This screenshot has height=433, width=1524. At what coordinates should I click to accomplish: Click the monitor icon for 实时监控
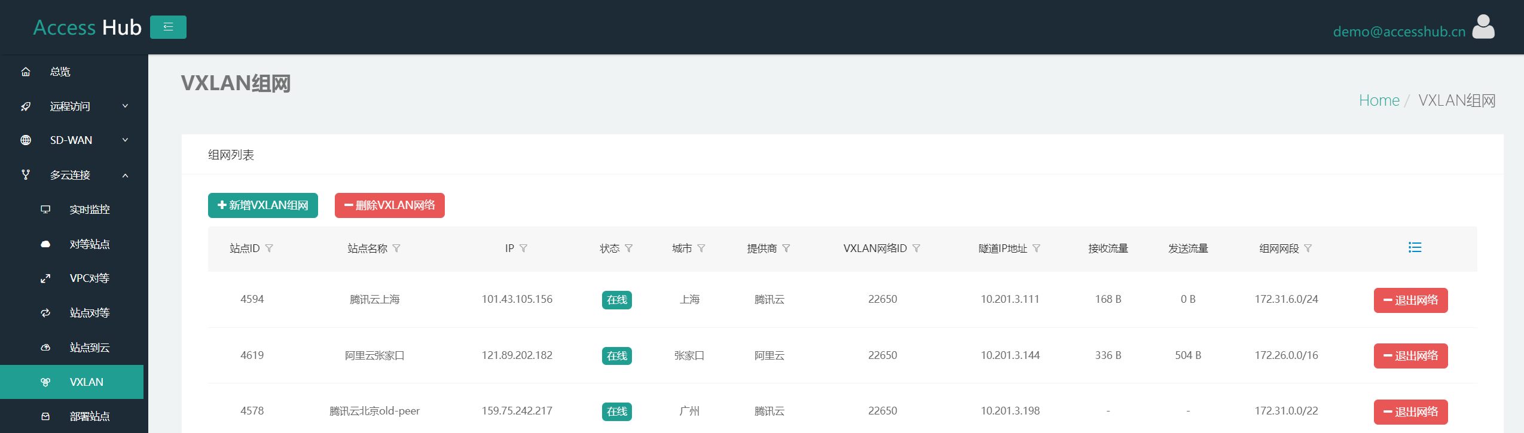coord(45,210)
